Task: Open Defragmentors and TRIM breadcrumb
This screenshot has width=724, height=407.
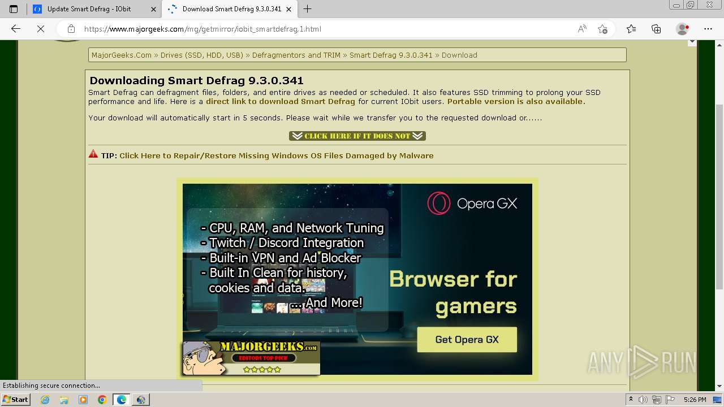Action: coord(296,55)
